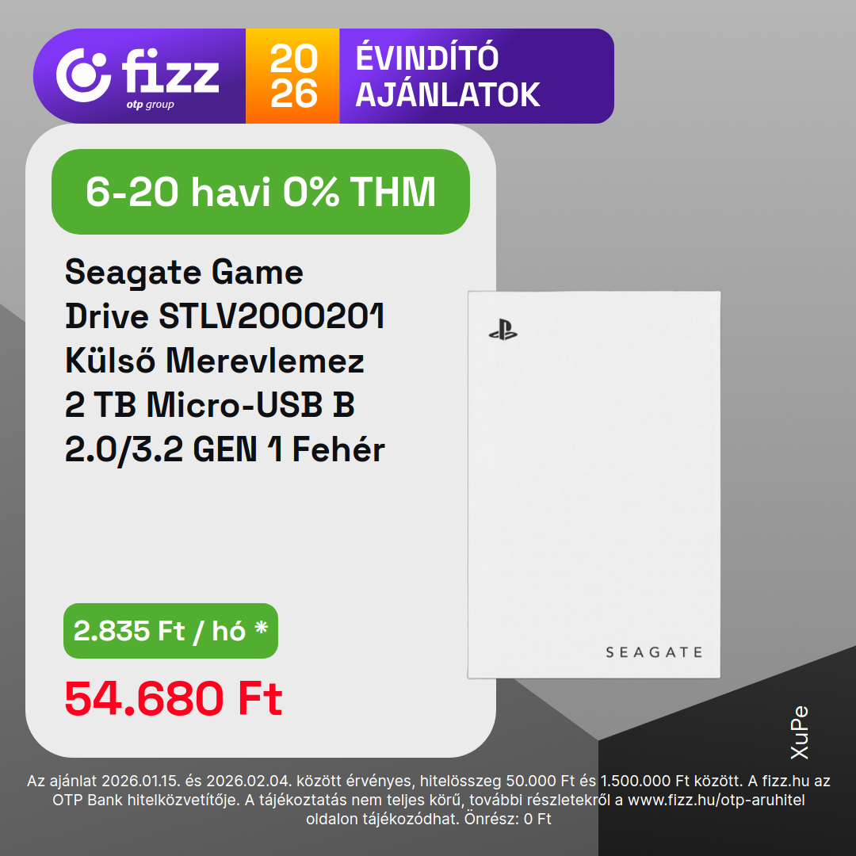
Task: Click the vertical XuPe mark
Action: click(799, 732)
